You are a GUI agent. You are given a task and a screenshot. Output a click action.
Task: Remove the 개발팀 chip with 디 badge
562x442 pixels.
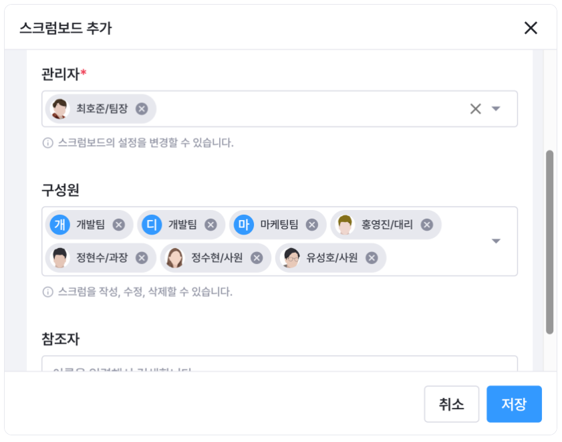point(210,225)
